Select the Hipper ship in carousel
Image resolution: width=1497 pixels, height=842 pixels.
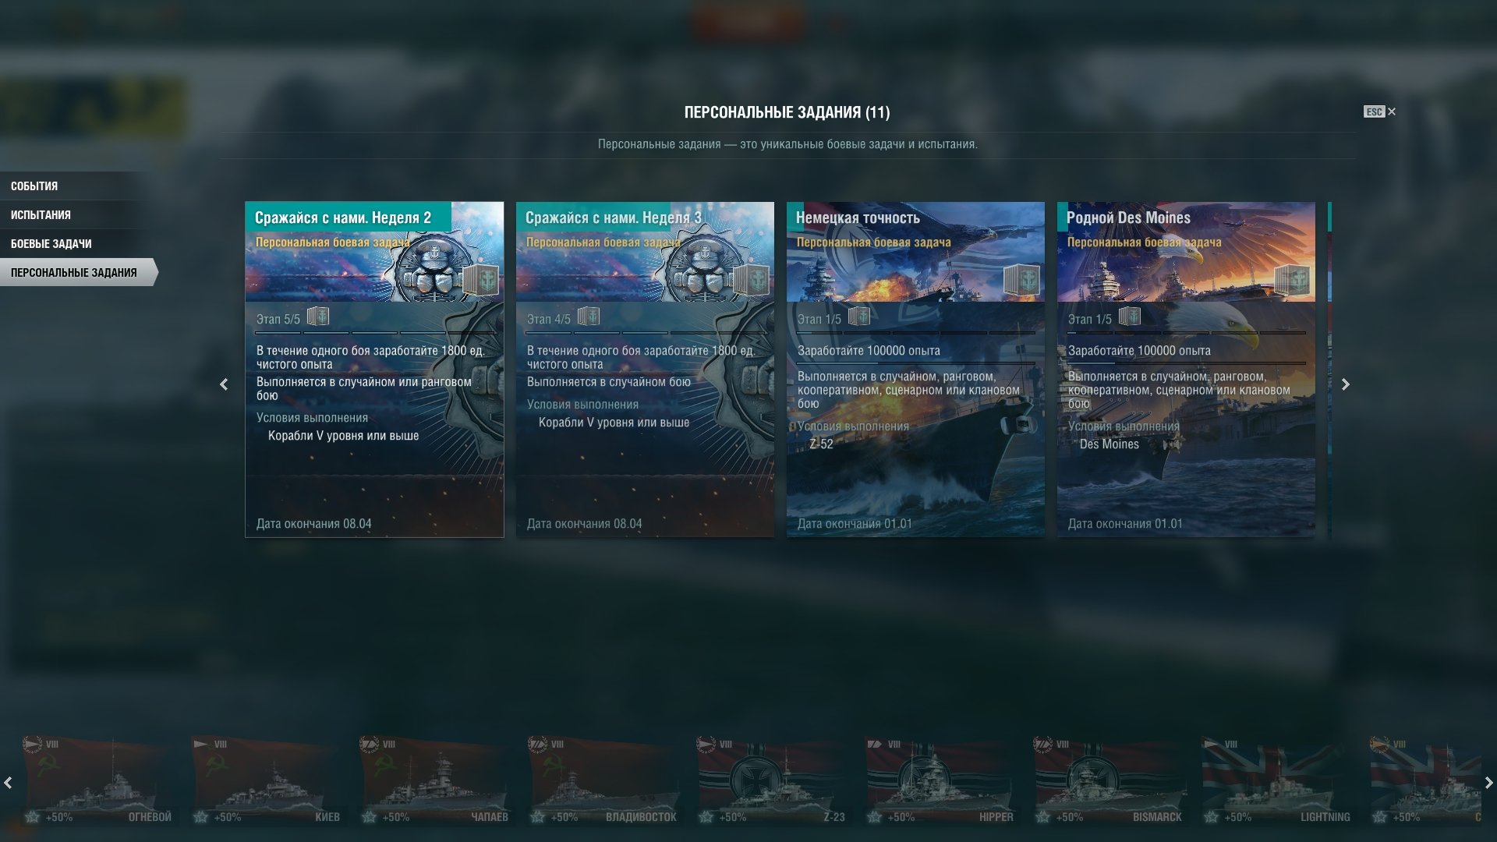(941, 780)
